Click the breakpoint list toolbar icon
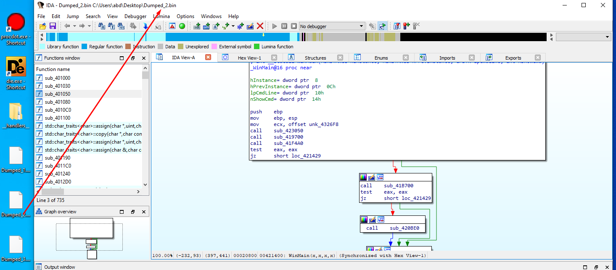This screenshot has height=270, width=616. (x=397, y=26)
